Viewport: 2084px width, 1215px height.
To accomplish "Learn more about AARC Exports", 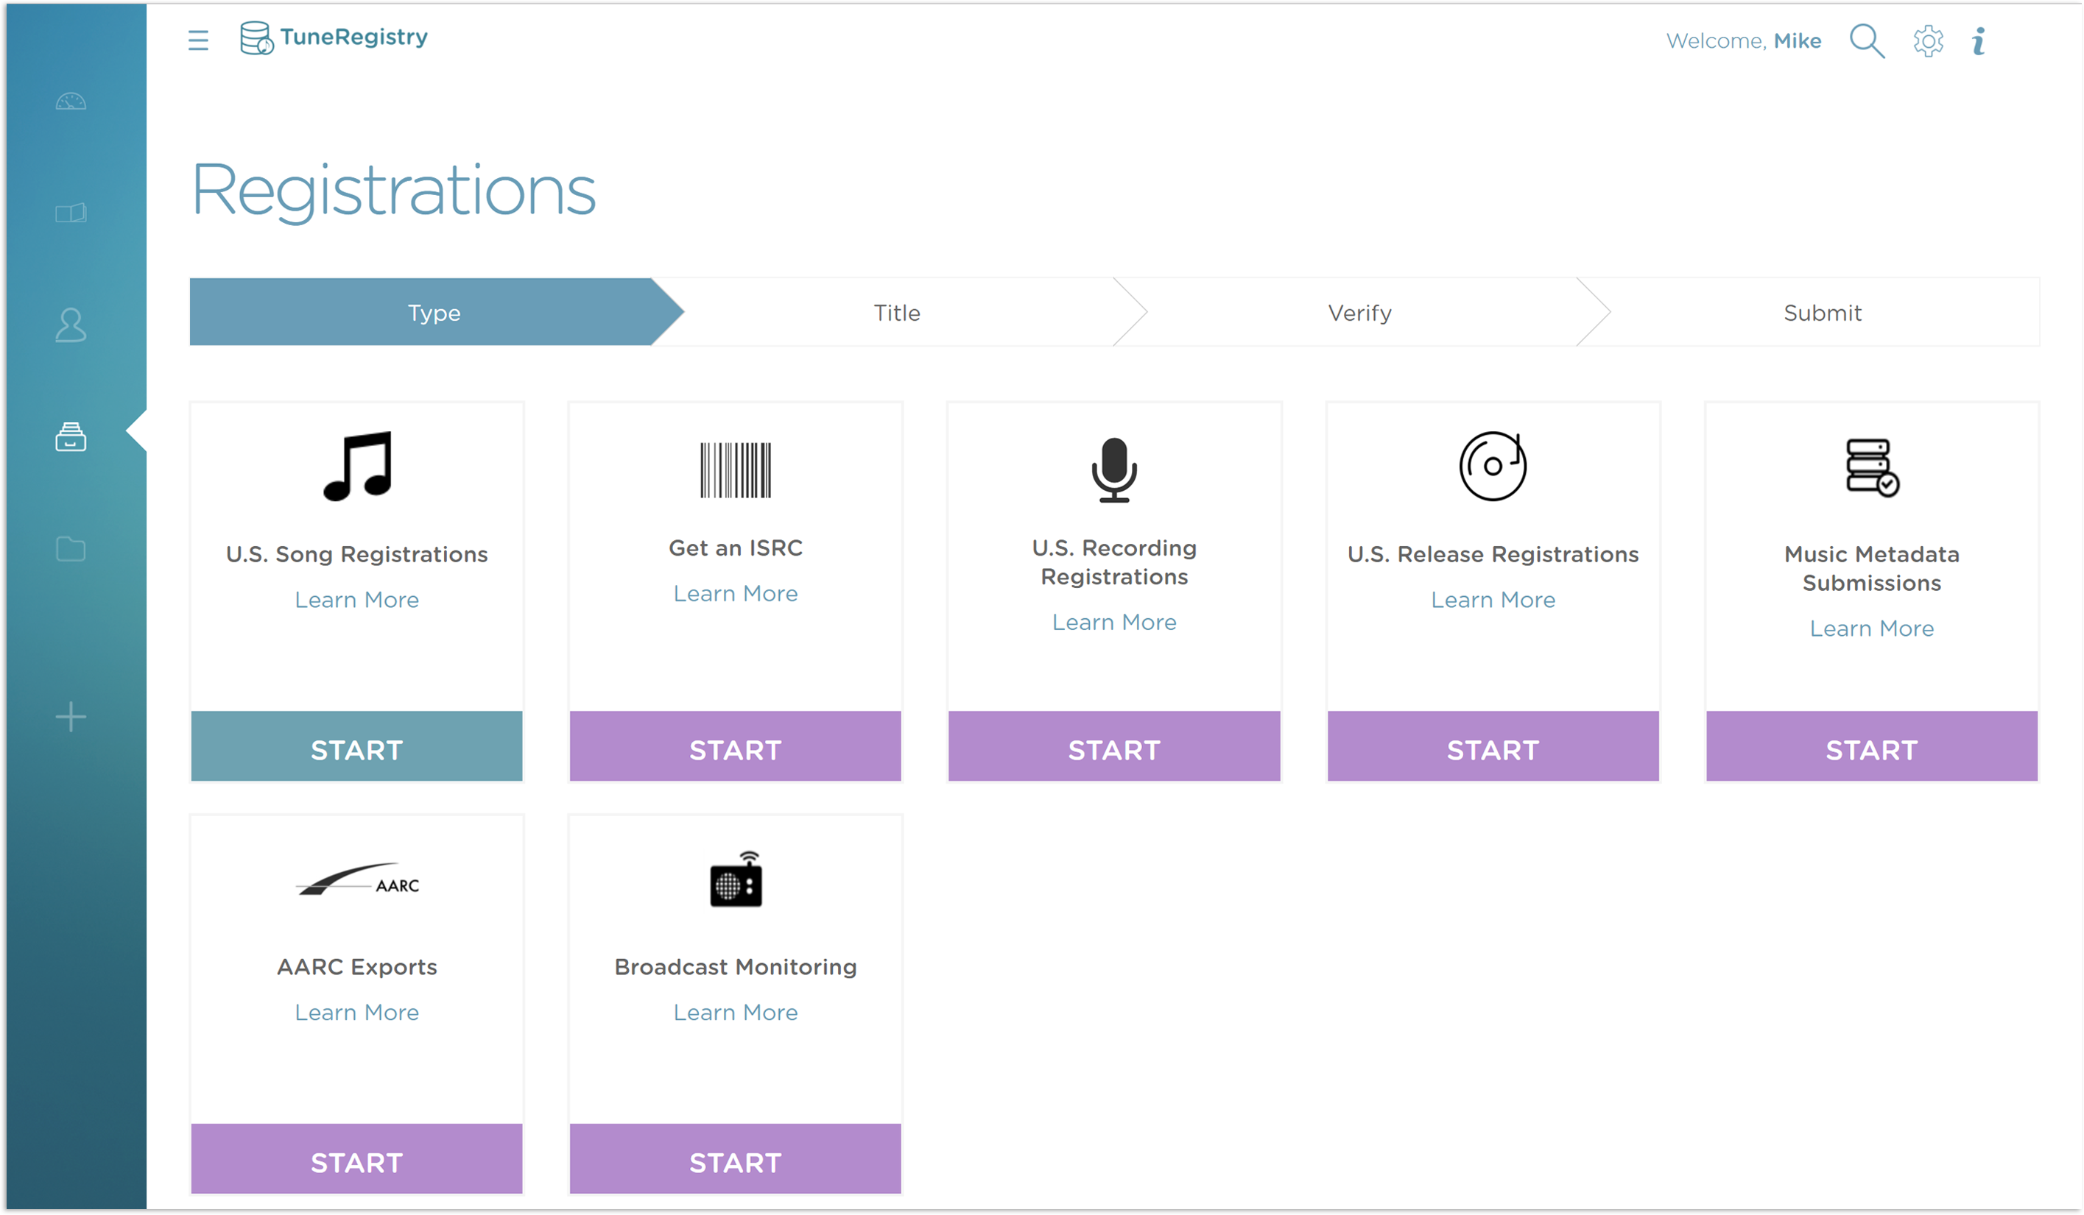I will (357, 1013).
